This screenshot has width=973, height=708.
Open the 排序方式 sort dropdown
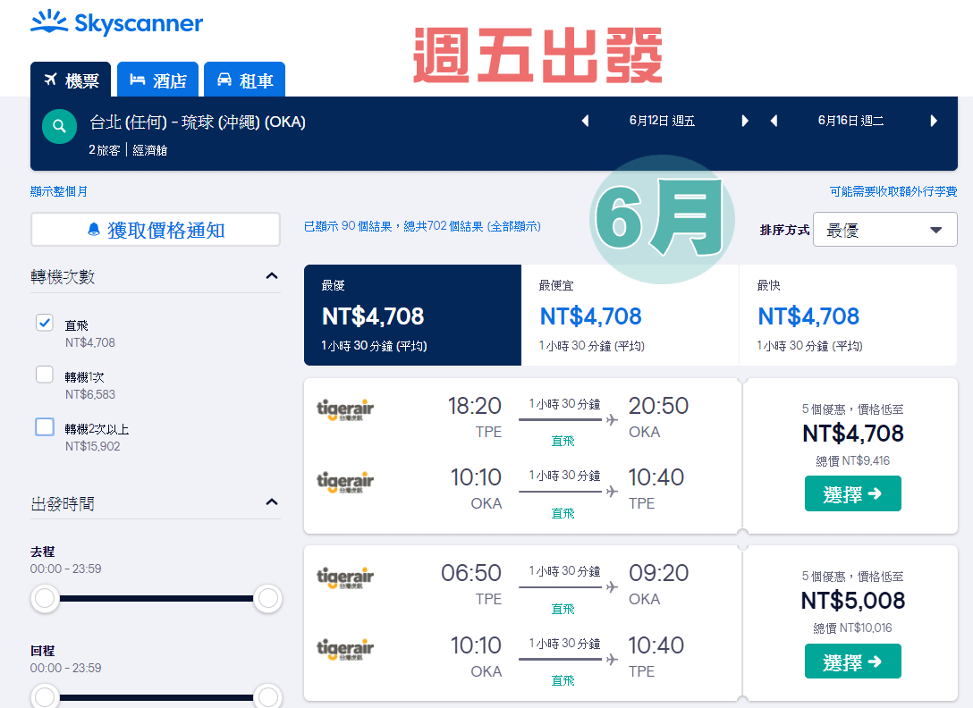click(x=884, y=230)
